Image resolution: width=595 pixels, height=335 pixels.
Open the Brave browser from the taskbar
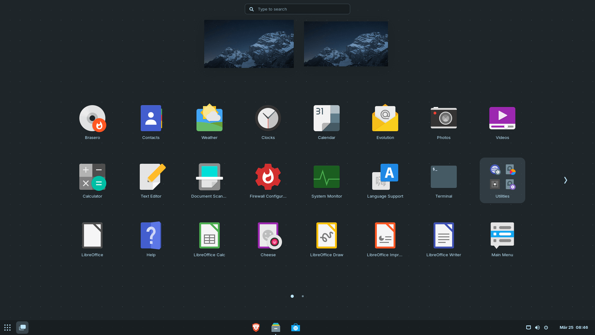pyautogui.click(x=256, y=327)
